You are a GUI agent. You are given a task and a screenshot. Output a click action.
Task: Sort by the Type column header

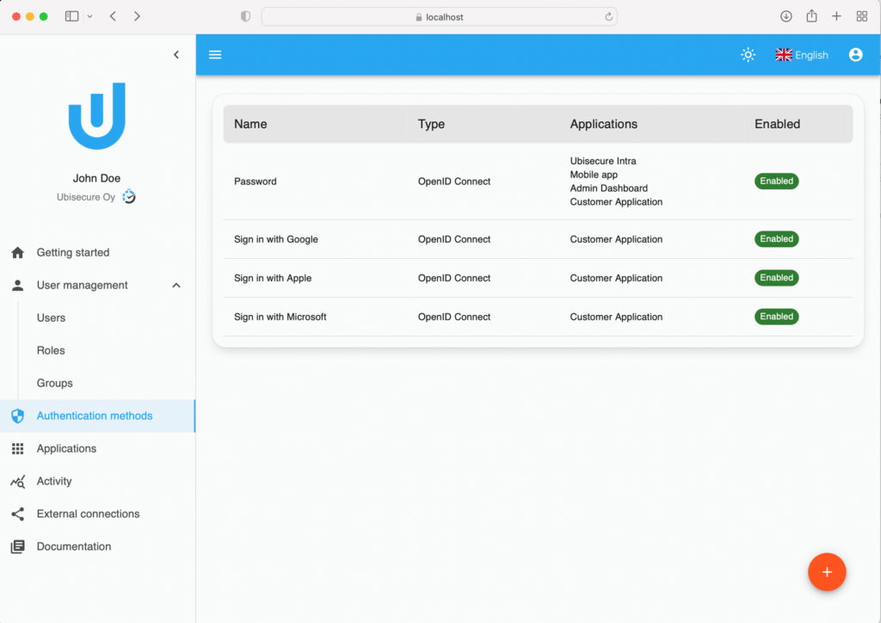point(431,124)
